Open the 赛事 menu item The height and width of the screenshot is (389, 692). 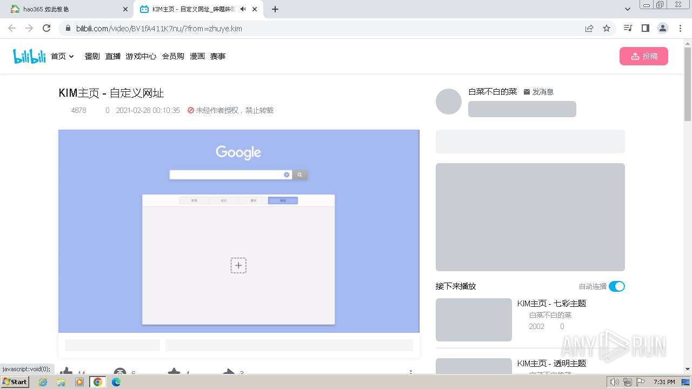click(x=218, y=56)
